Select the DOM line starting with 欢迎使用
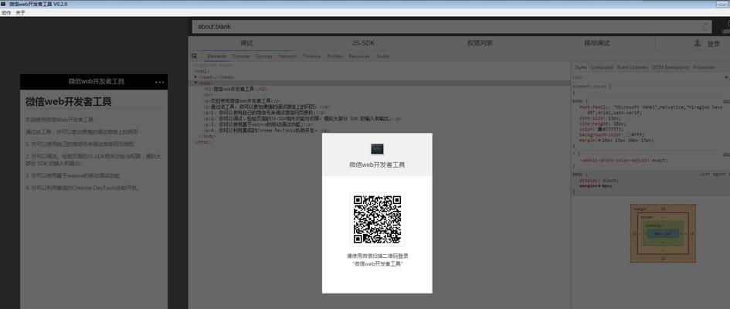This screenshot has width=730, height=309. (x=242, y=100)
